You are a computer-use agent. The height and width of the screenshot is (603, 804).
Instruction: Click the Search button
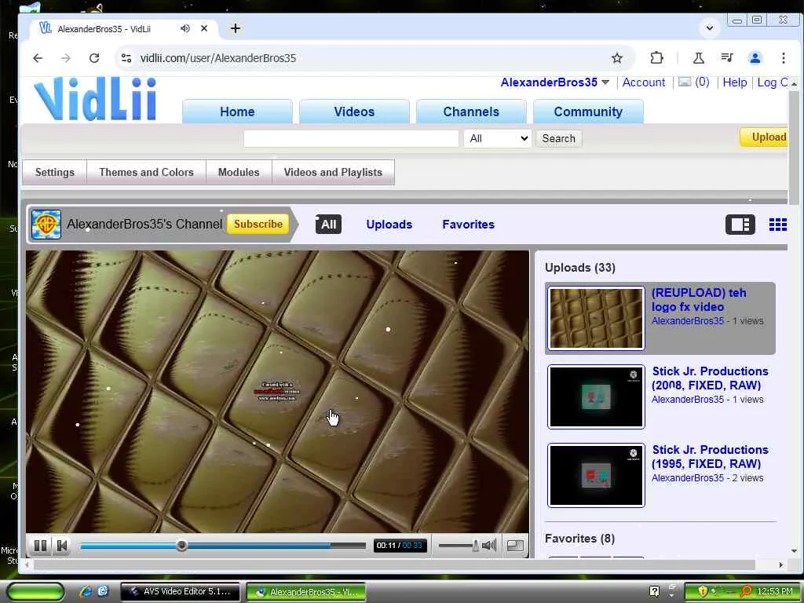click(558, 138)
